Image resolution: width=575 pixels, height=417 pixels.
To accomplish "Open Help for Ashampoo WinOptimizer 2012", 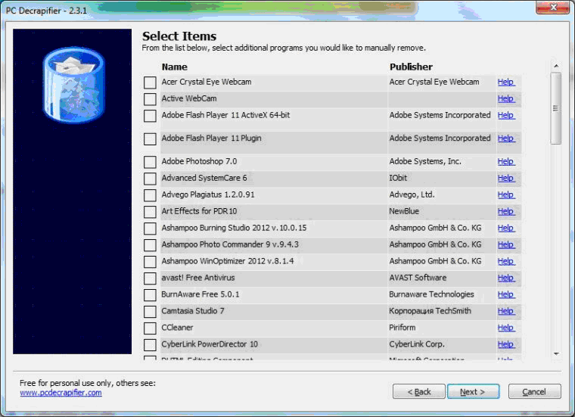I will pos(506,261).
